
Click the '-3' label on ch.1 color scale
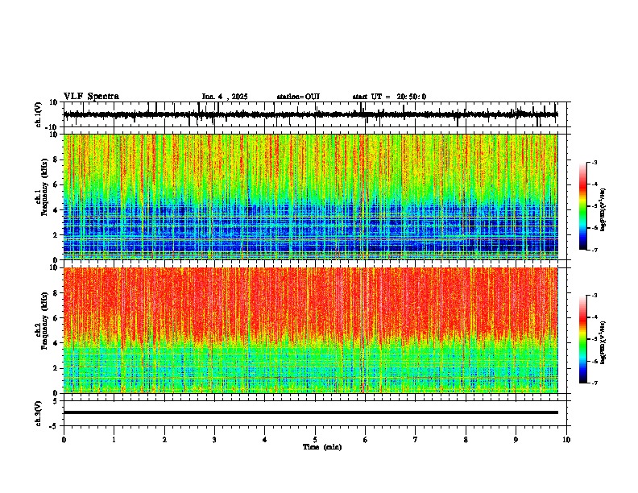coord(594,163)
